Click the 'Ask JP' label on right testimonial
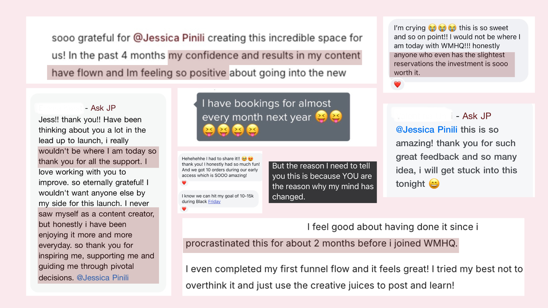 tap(477, 116)
